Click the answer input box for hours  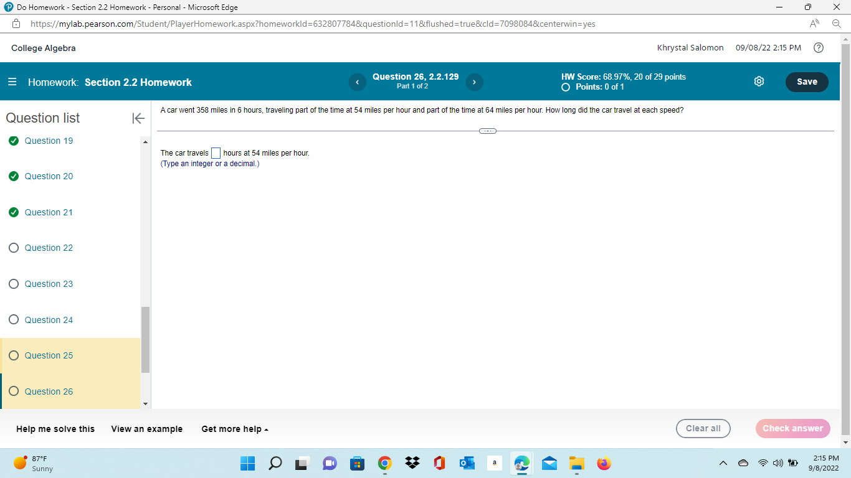point(216,152)
